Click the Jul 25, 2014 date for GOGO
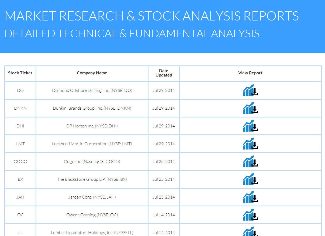This screenshot has width=325, height=236. coord(164,162)
